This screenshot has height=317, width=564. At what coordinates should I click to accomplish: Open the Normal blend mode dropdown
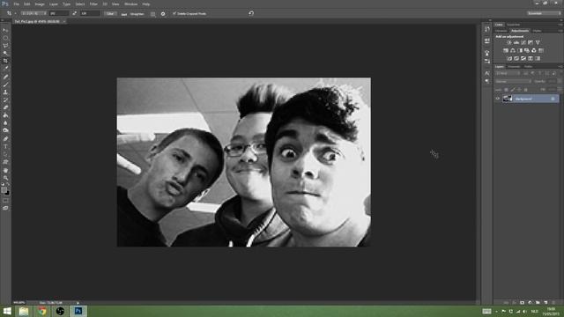click(x=513, y=82)
